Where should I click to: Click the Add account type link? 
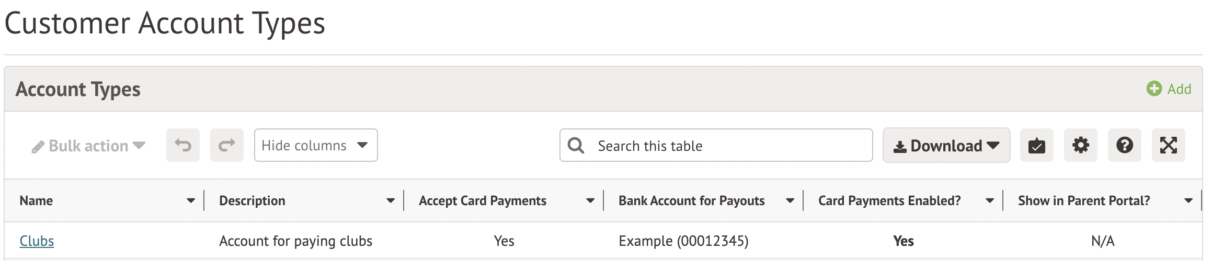pos(1179,89)
